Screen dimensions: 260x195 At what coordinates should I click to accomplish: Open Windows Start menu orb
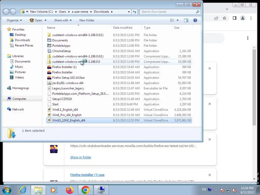(x=7, y=190)
